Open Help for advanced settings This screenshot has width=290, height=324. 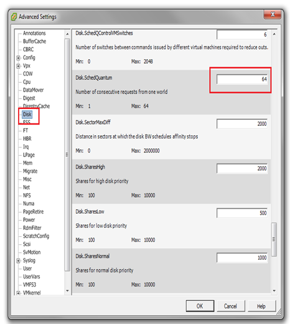261,306
